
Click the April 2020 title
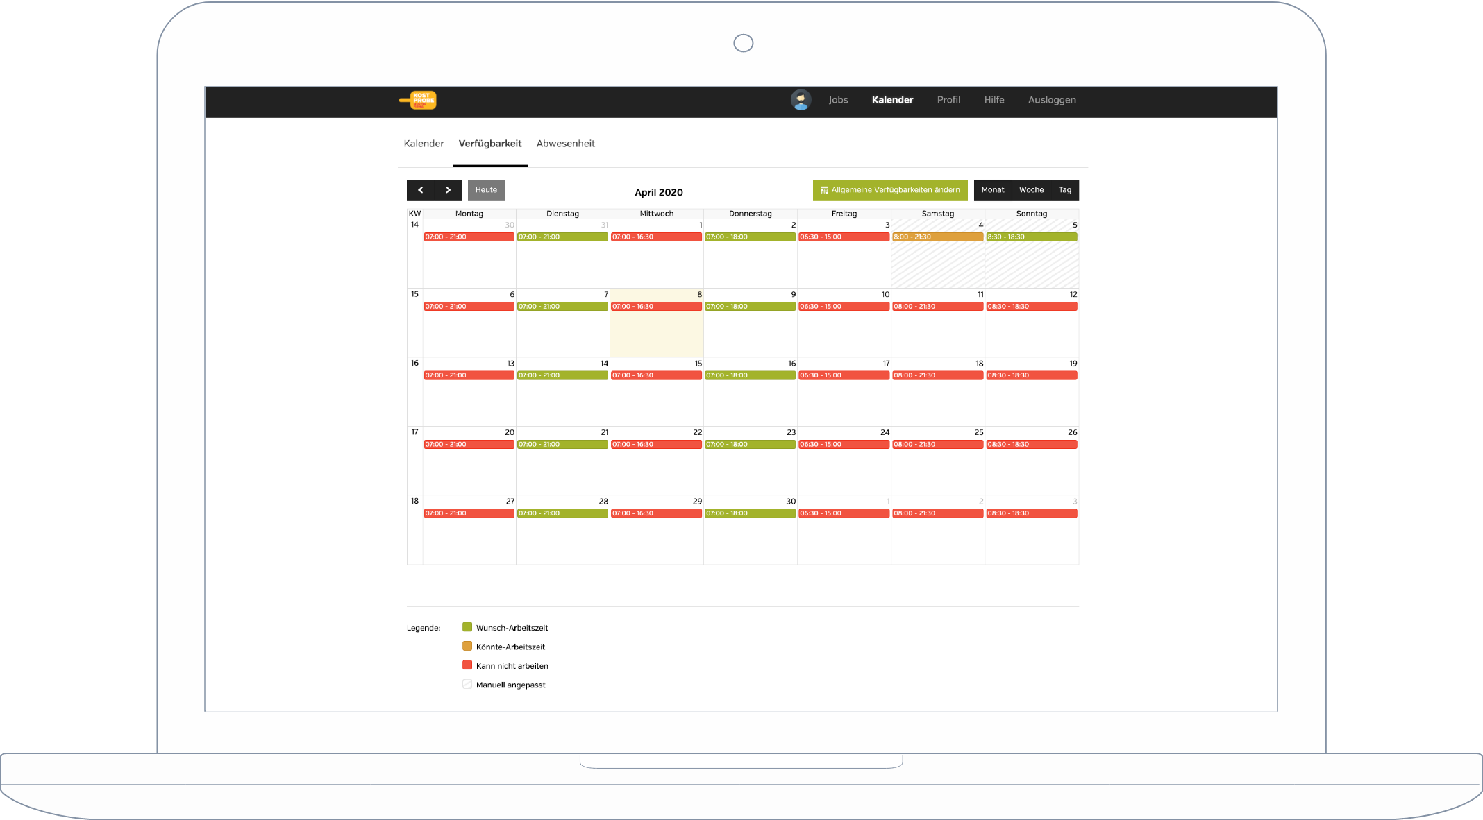click(x=658, y=192)
